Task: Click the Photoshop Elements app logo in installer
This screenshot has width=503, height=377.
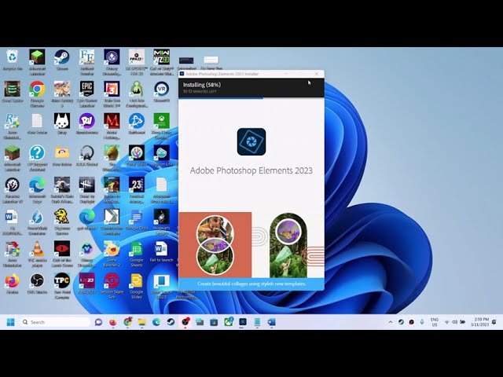Action: pyautogui.click(x=251, y=141)
